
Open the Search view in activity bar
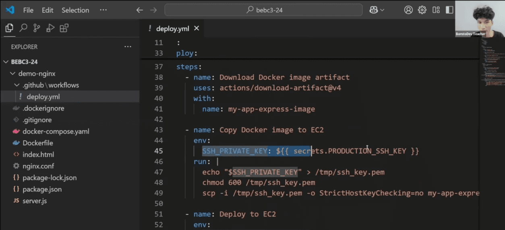pos(23,28)
